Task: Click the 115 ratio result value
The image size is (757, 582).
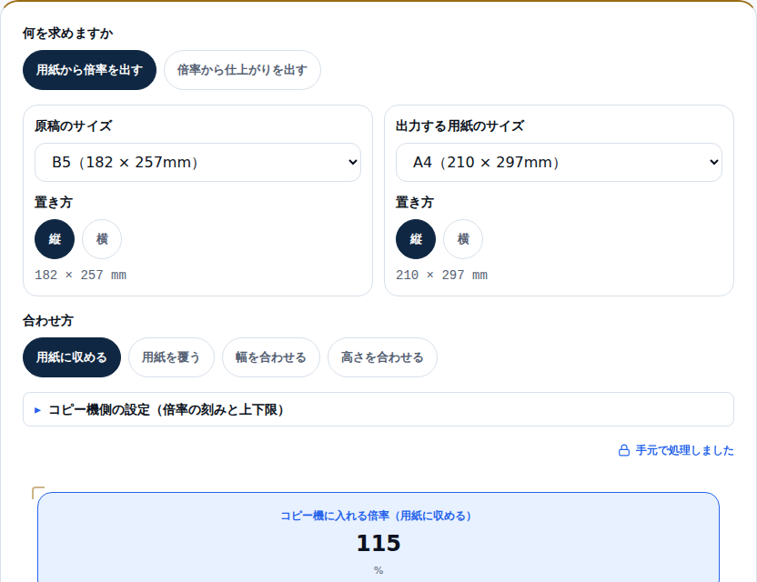Action: [378, 543]
